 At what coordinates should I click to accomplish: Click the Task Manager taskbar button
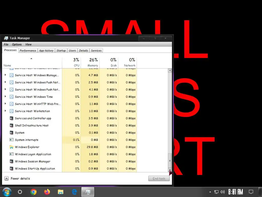88,192
